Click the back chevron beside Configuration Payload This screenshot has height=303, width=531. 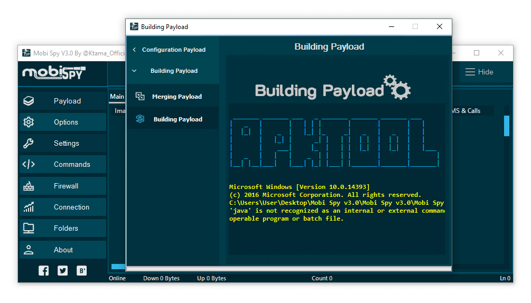point(134,50)
